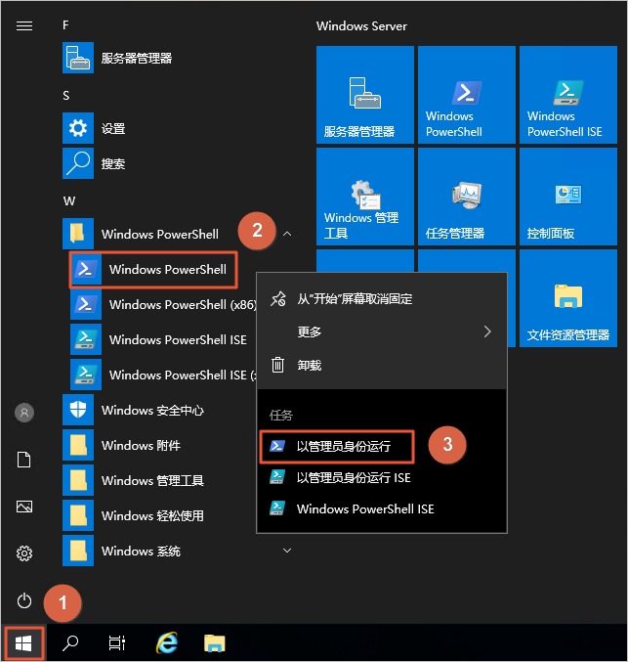The width and height of the screenshot is (628, 662).
Task: Open the 更多 submenu in the context menu
Action: (x=381, y=331)
